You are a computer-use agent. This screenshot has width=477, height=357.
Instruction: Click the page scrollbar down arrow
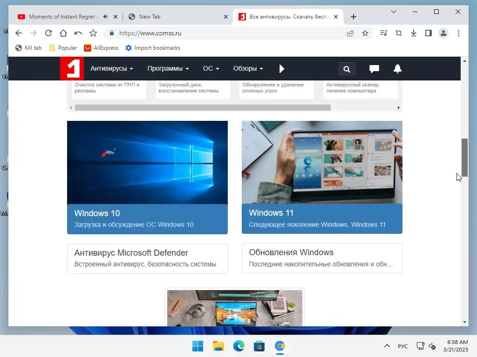pyautogui.click(x=464, y=322)
